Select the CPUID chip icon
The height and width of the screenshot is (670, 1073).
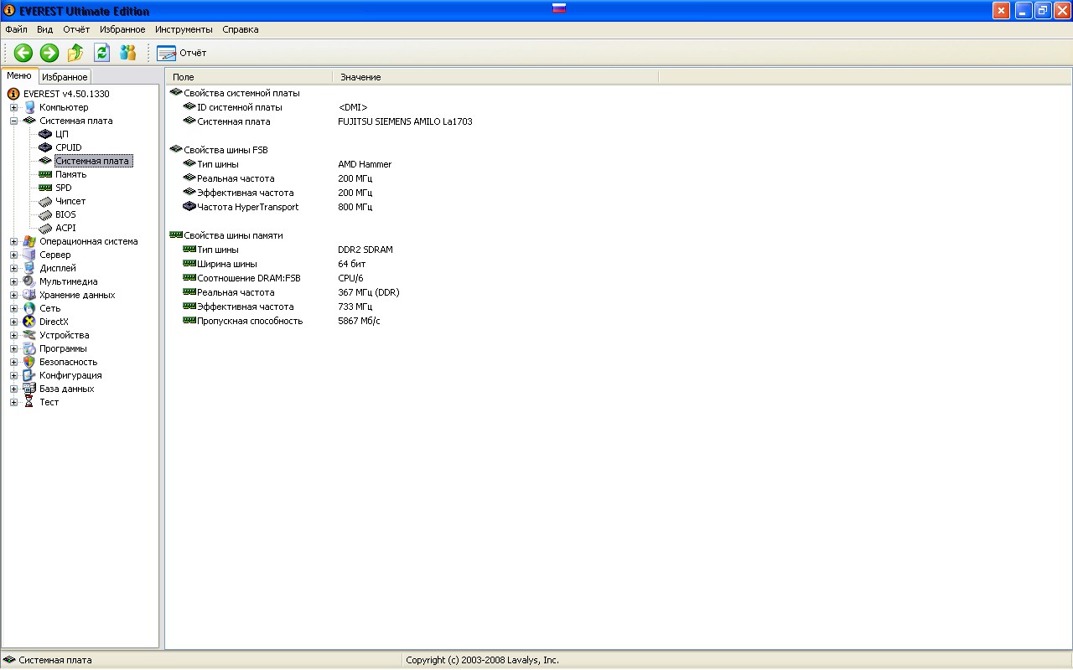45,147
